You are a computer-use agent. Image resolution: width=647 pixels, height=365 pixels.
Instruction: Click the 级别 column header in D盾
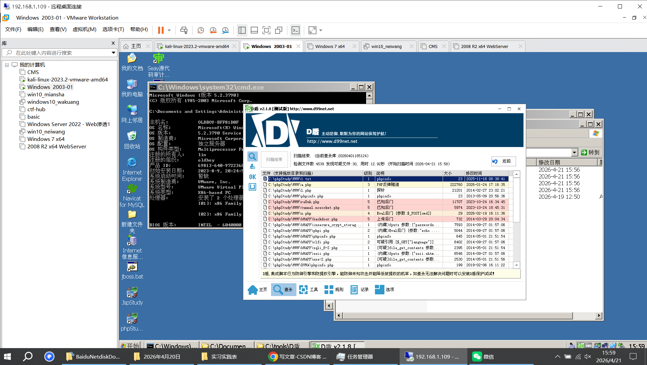click(369, 173)
